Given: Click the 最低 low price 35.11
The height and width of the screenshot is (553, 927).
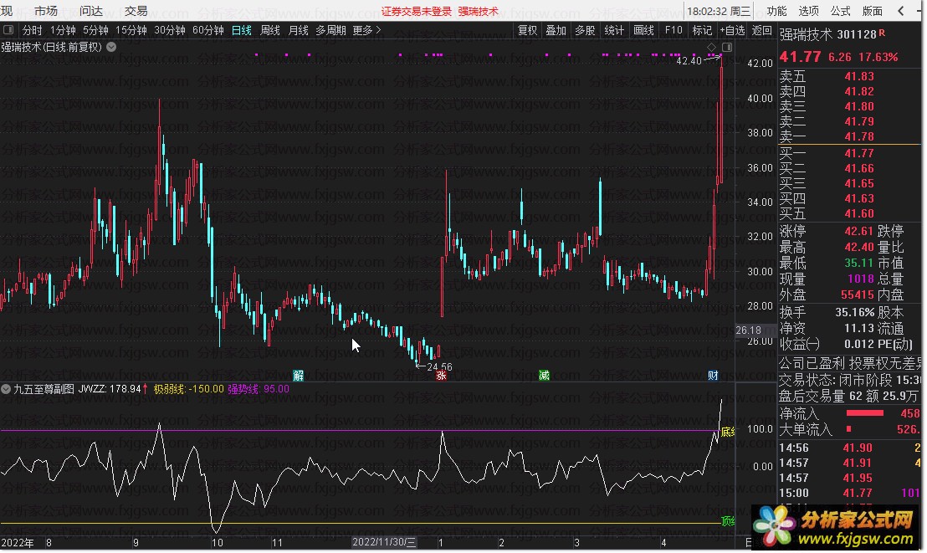Looking at the screenshot, I should [859, 263].
